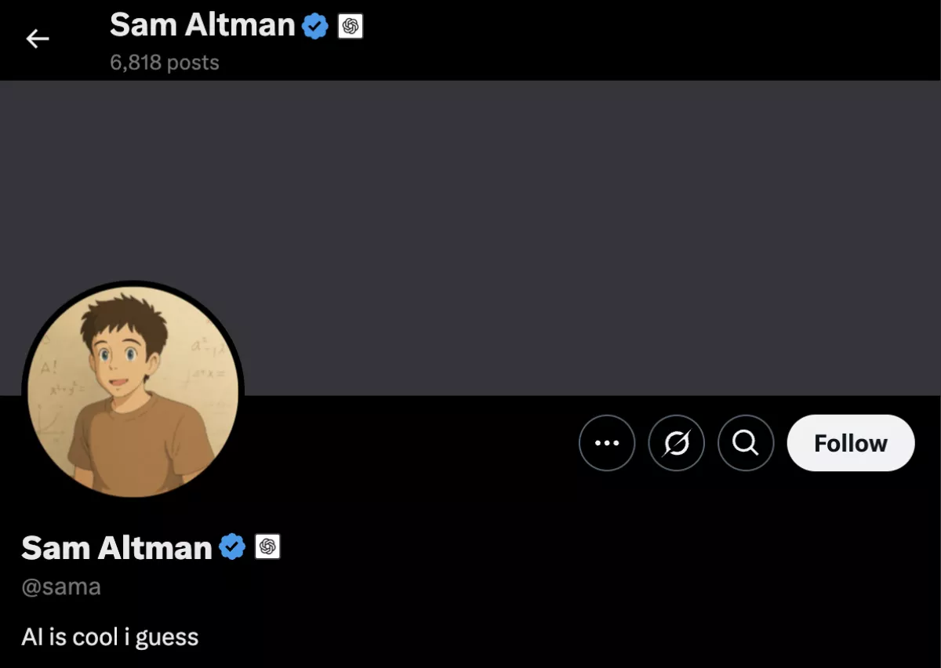Click the white Follow pill button
Screen dimensions: 941x668
pos(851,443)
